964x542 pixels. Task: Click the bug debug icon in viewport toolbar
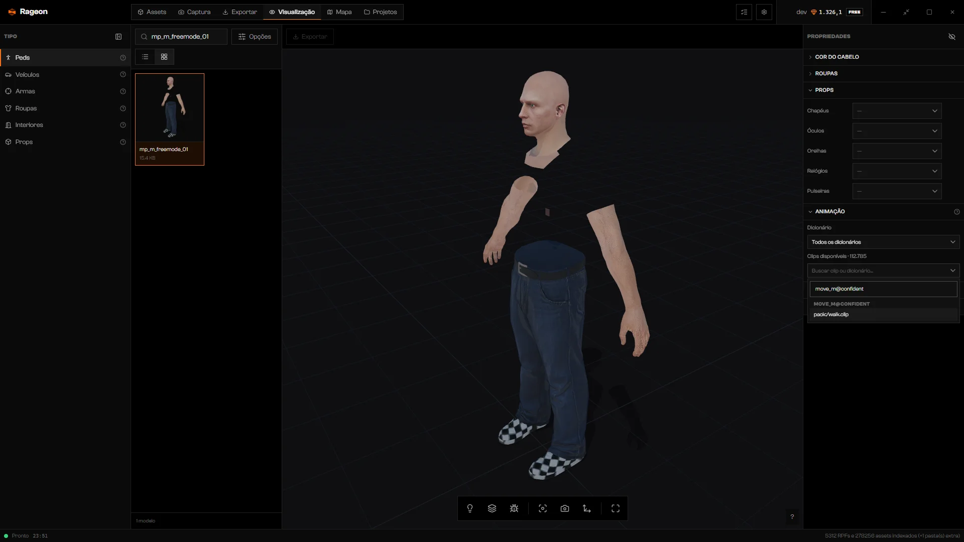[514, 508]
